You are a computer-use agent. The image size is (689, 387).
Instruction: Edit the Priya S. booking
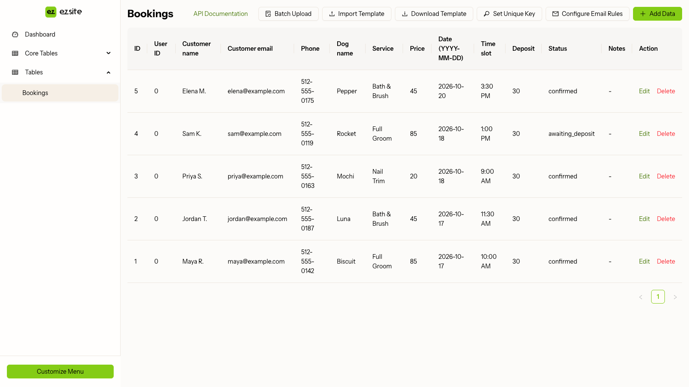(x=644, y=176)
